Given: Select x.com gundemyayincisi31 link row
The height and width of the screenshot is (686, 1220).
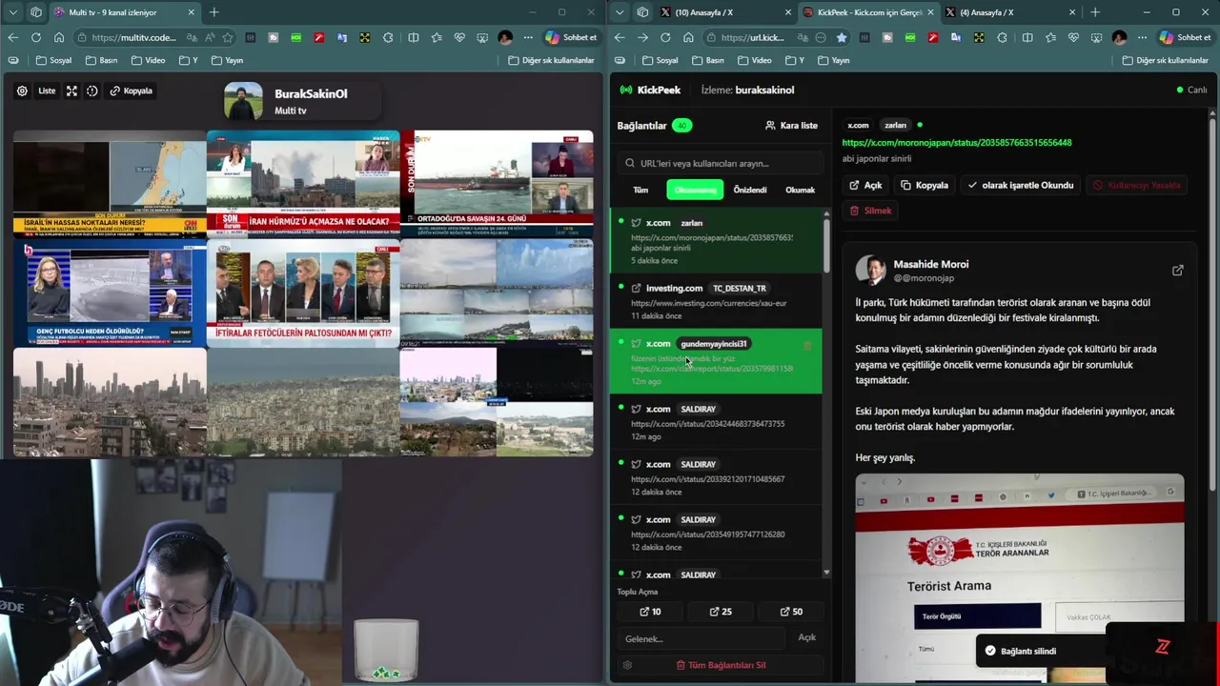Looking at the screenshot, I should (715, 361).
